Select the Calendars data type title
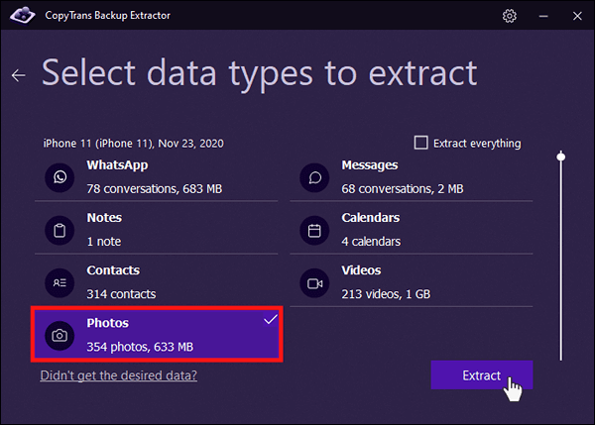 pos(370,218)
